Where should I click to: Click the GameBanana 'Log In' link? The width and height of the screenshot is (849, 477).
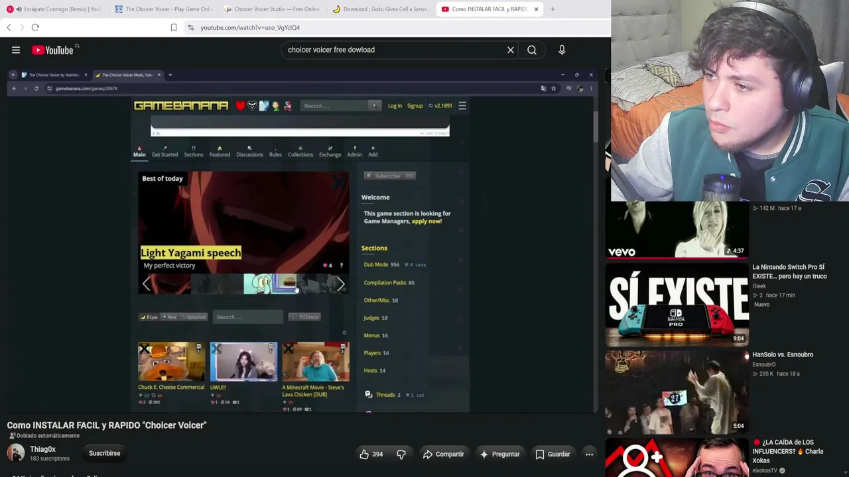[x=395, y=106]
